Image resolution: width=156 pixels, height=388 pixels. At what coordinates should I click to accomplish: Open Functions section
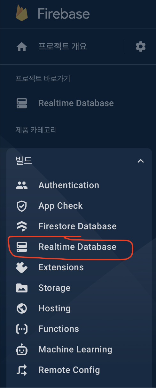pos(59,329)
